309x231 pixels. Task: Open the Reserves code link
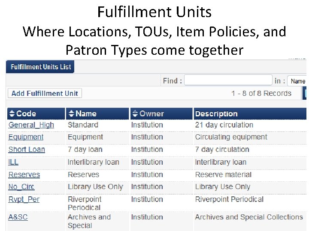(x=24, y=175)
